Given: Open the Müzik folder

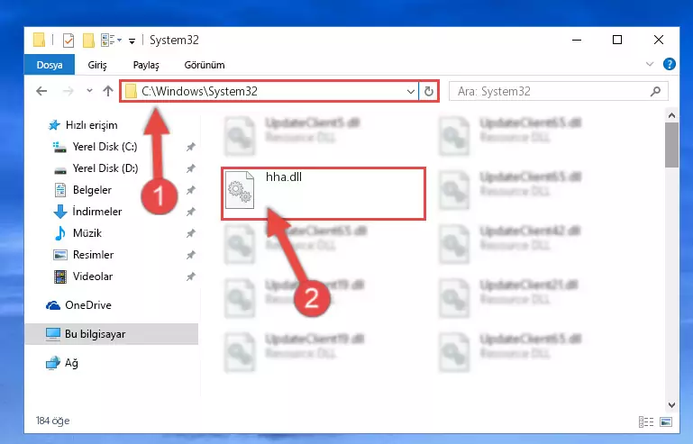Looking at the screenshot, I should pyautogui.click(x=87, y=233).
